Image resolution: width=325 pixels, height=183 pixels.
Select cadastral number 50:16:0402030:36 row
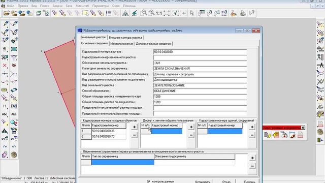(x=104, y=131)
